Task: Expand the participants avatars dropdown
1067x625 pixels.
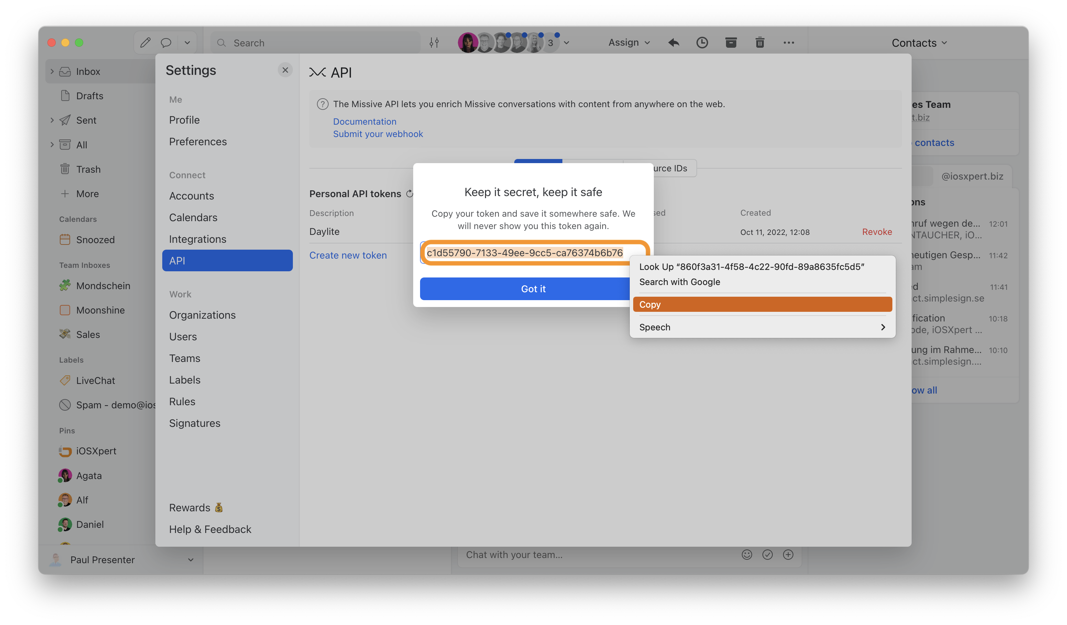Action: pos(566,43)
